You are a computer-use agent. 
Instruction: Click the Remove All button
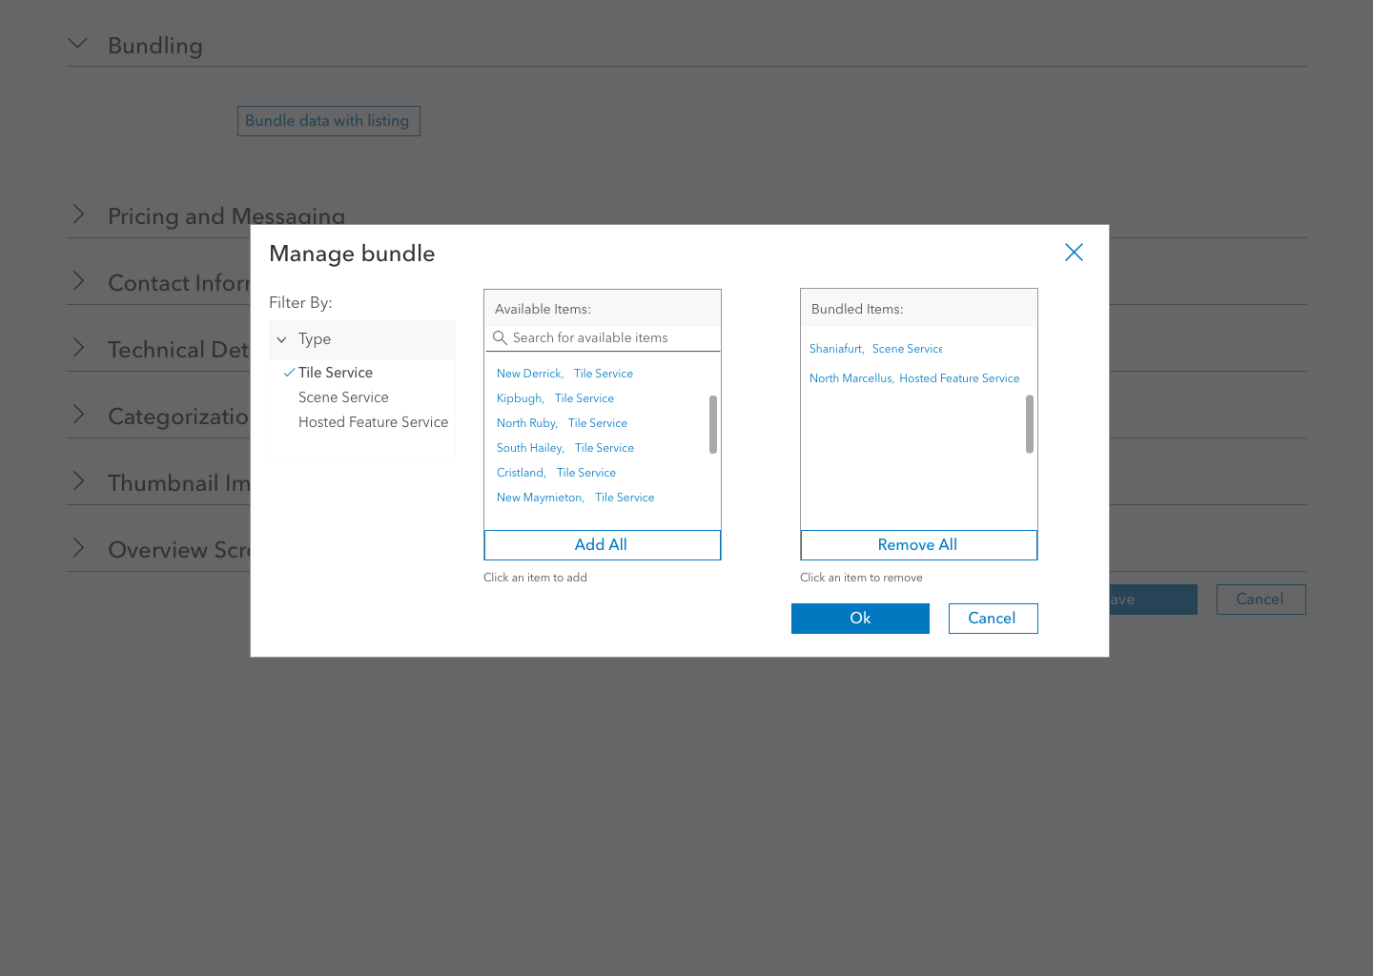[919, 545]
